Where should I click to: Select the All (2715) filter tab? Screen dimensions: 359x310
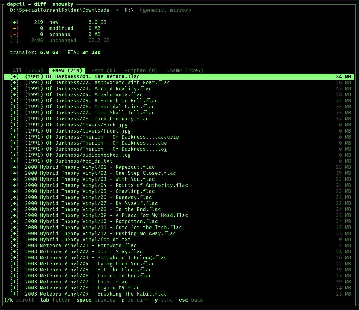(x=28, y=71)
